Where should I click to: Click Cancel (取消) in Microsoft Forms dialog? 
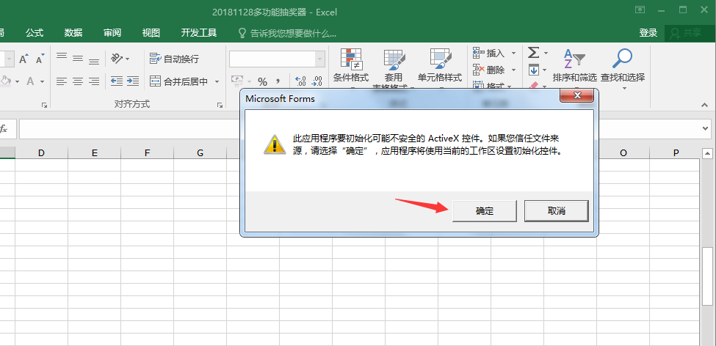[x=556, y=211]
